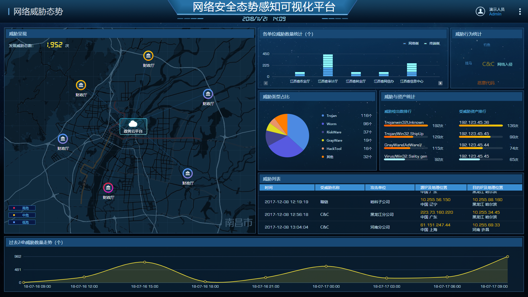Click the 江西省网信办 bar in chart

(384, 74)
